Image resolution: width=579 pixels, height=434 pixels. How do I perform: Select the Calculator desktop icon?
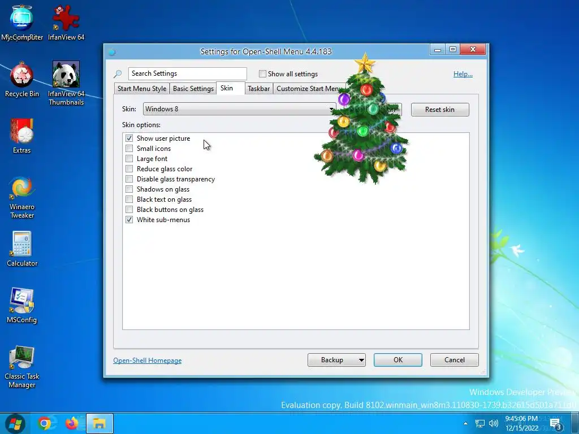(x=22, y=249)
